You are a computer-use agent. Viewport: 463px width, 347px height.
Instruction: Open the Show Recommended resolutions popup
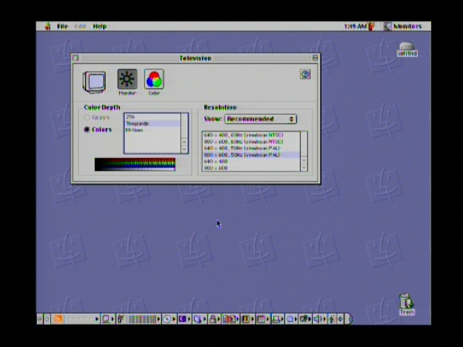click(x=260, y=119)
